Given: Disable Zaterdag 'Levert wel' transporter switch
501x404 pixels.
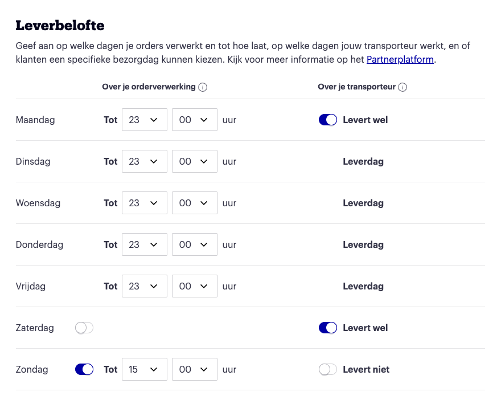Looking at the screenshot, I should (x=328, y=328).
